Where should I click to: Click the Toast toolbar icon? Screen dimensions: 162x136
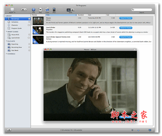(47, 9)
